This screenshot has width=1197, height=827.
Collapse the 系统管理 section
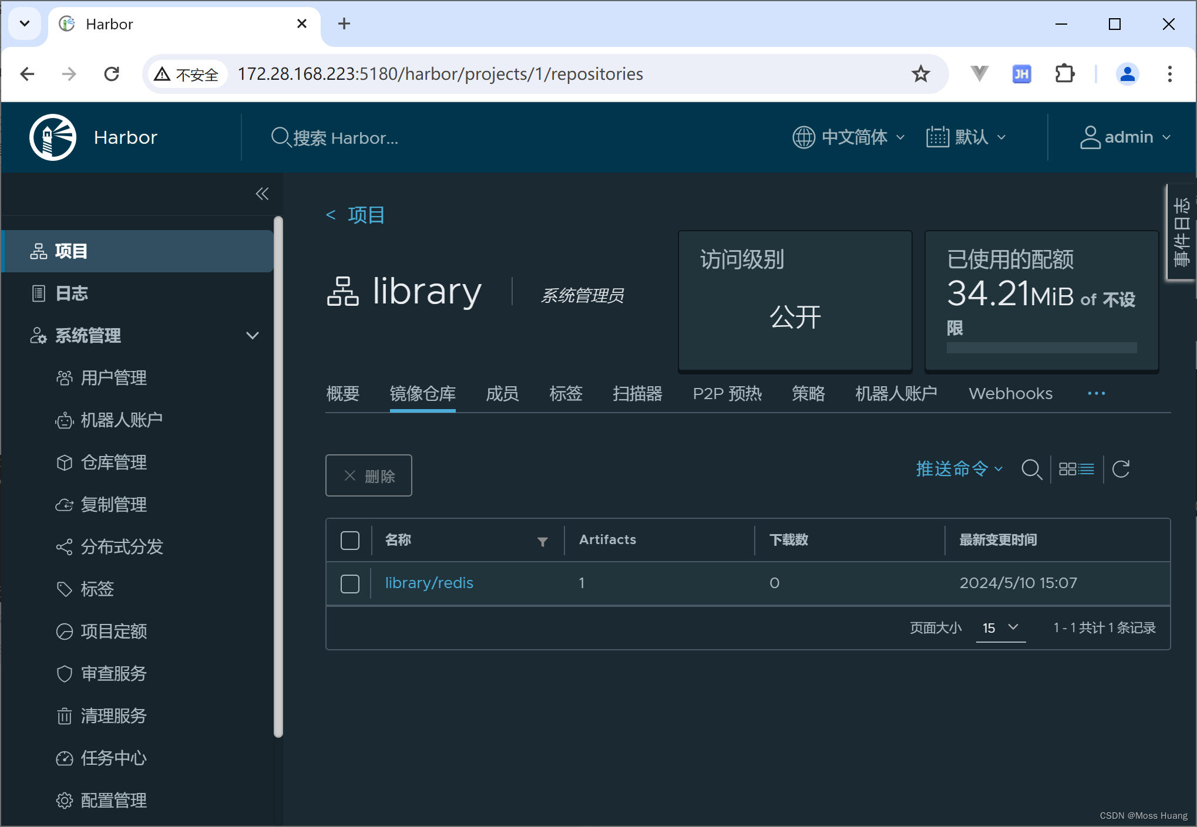(x=253, y=336)
